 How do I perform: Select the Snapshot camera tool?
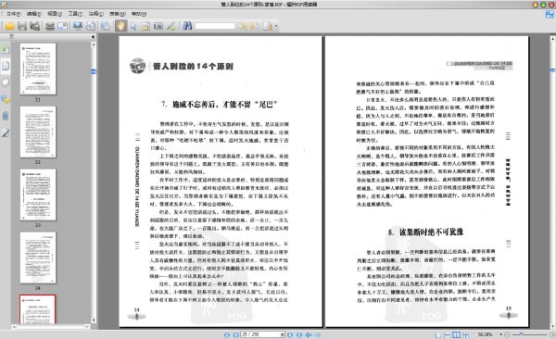158,26
